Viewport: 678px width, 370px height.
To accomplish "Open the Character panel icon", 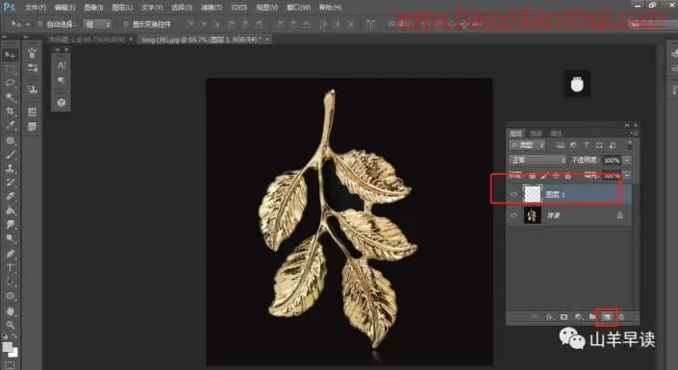I will click(61, 65).
